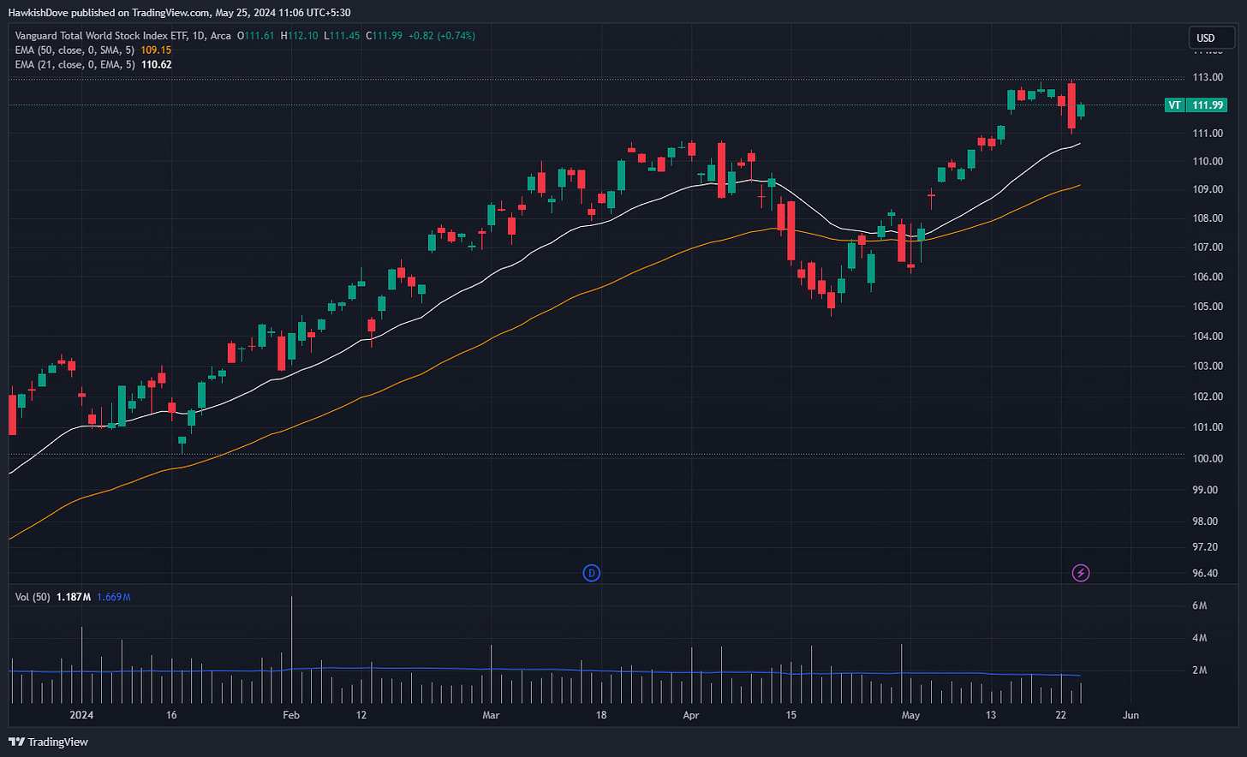Click 103.00 on the price axis
This screenshot has height=757, width=1247.
[1208, 367]
